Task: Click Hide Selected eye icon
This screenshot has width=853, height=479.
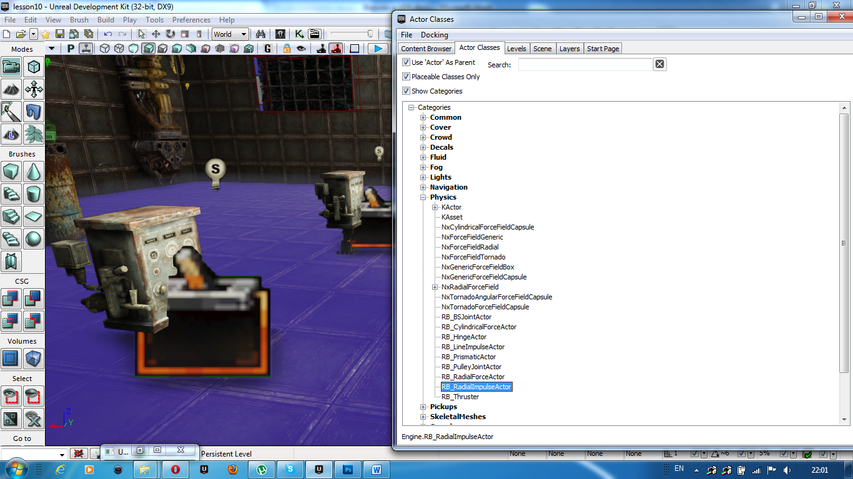Action: (x=34, y=396)
